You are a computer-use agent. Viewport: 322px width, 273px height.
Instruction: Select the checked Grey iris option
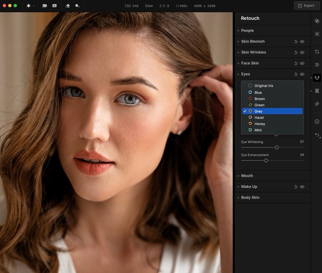coord(272,111)
